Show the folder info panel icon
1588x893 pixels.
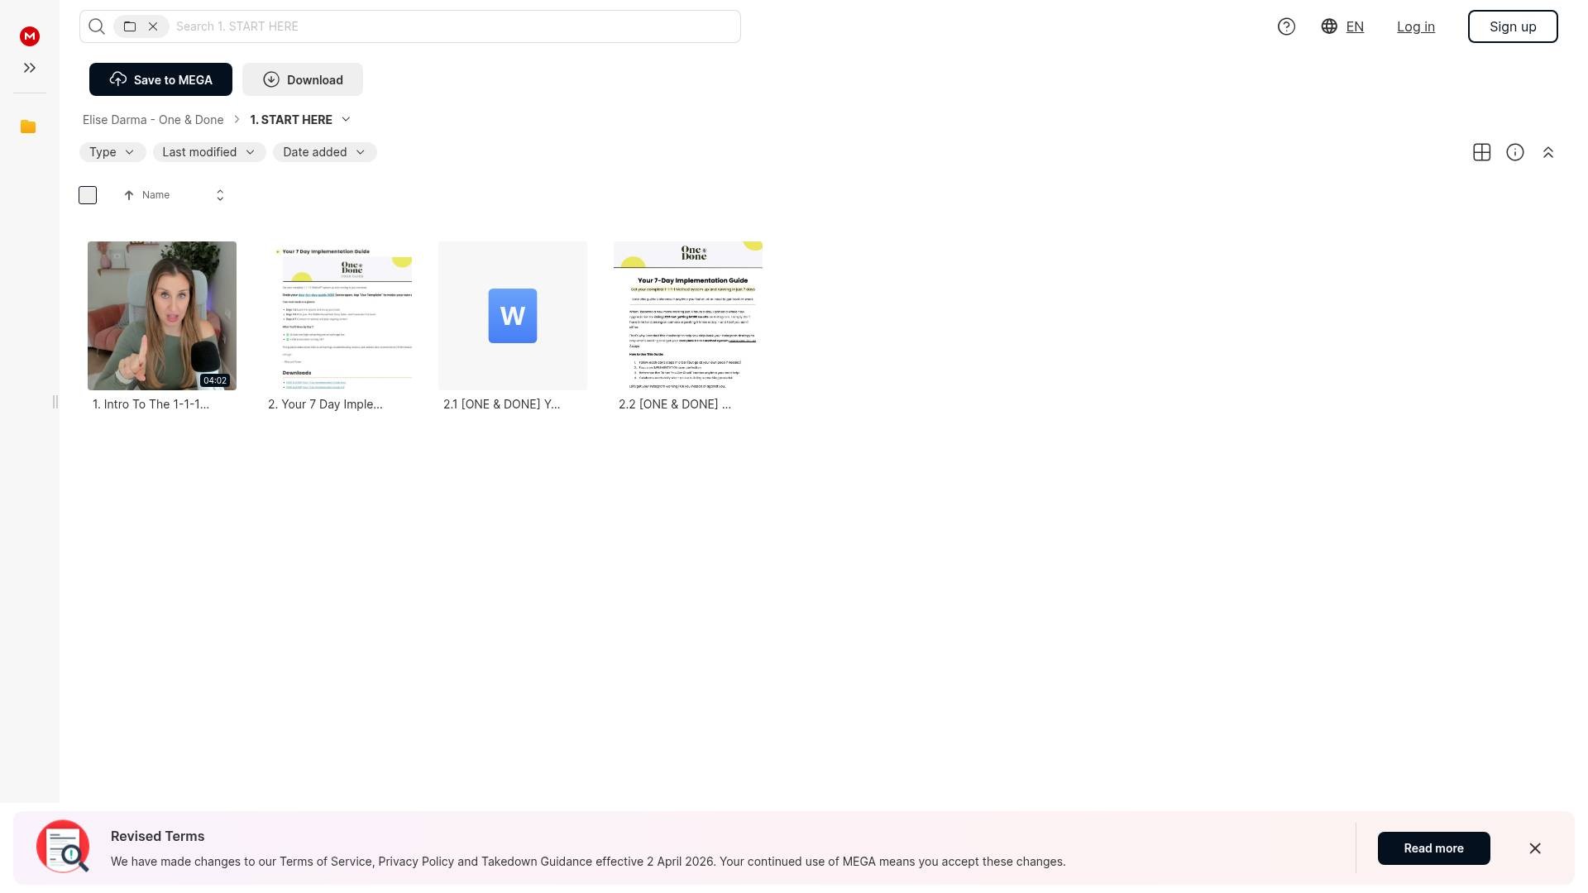tap(1514, 152)
